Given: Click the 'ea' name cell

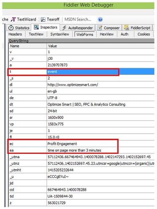Looking at the screenshot, I should tap(28, 150).
